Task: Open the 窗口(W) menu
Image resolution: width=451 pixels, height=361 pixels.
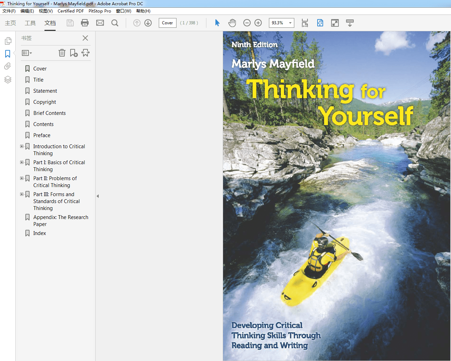Action: (x=124, y=11)
